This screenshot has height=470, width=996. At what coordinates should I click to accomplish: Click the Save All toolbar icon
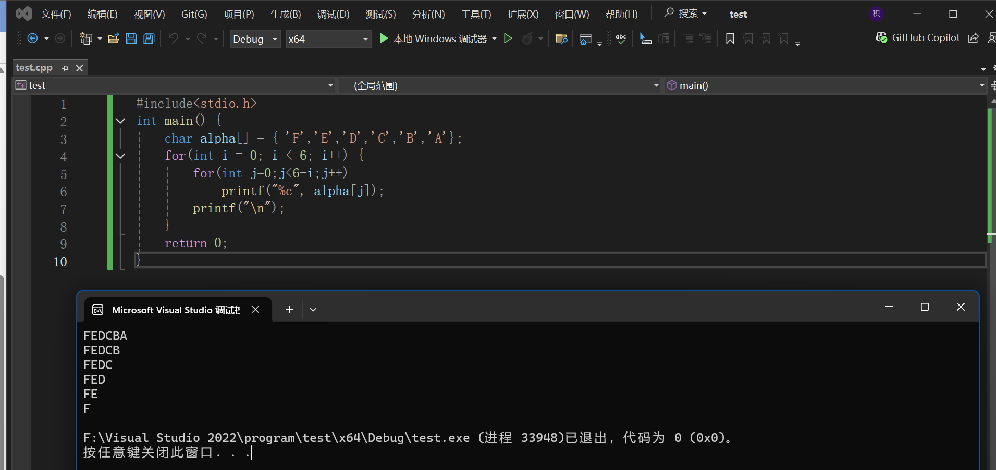(149, 39)
